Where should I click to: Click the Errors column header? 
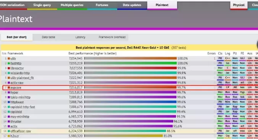tap(211, 53)
